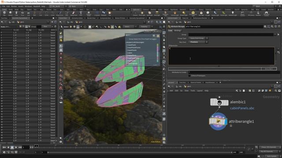Click cabinPanels.abc file label

pos(242,108)
